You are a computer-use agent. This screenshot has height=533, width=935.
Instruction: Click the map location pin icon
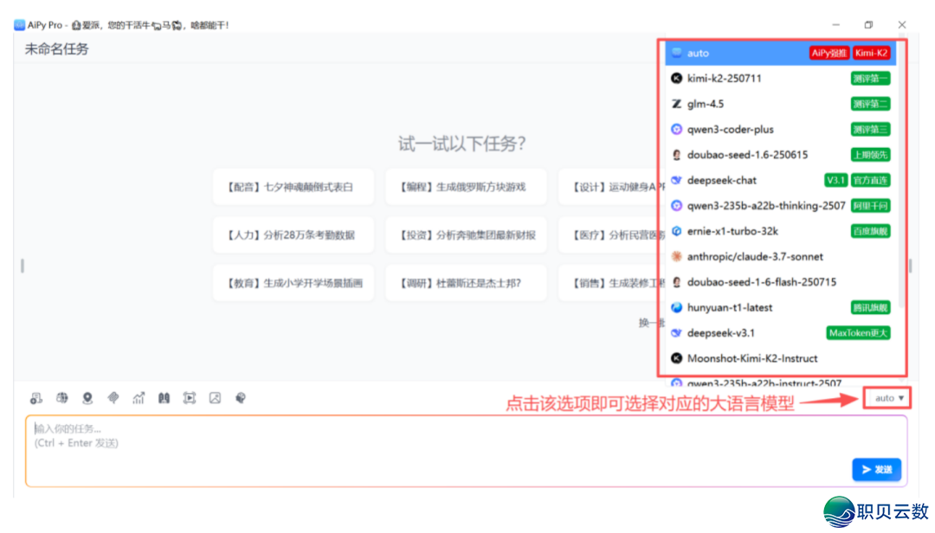pyautogui.click(x=87, y=398)
